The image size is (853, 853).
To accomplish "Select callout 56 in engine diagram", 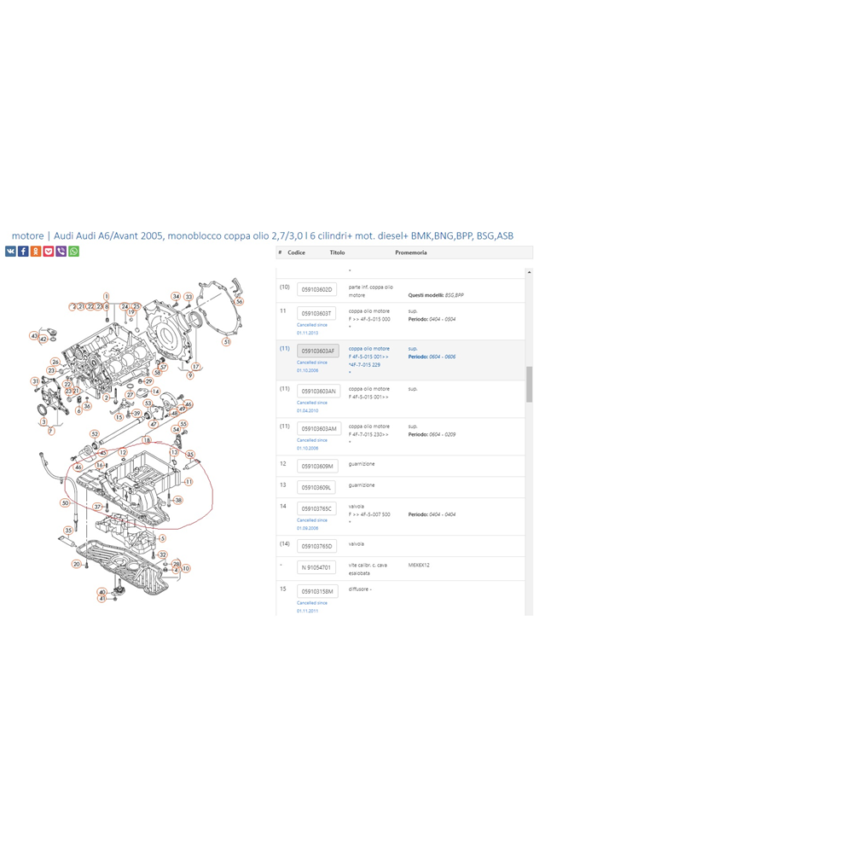I will coord(239,301).
